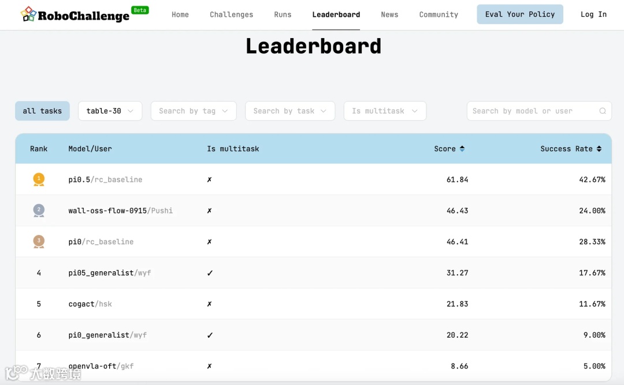Go to the Home tab

[x=180, y=14]
